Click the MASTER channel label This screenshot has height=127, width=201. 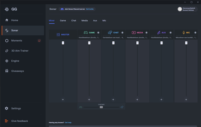pos(65,34)
